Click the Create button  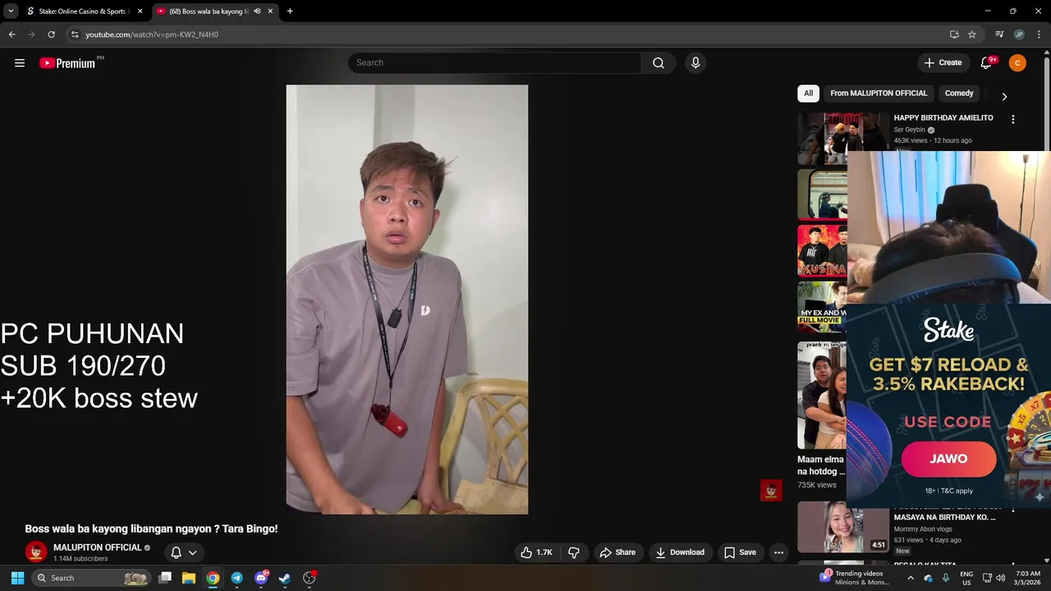[x=943, y=63]
